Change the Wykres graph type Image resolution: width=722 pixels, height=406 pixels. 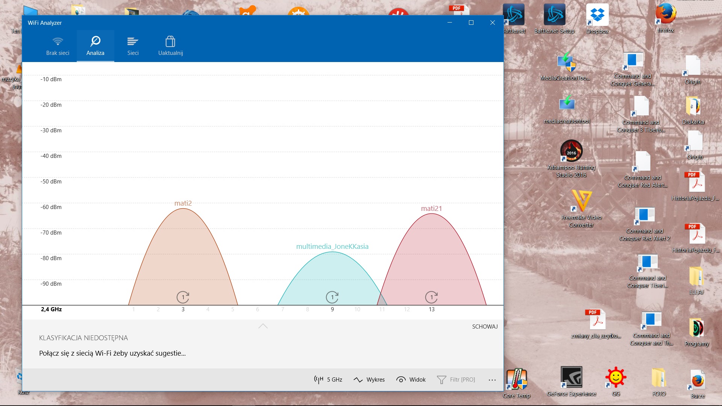pos(369,380)
